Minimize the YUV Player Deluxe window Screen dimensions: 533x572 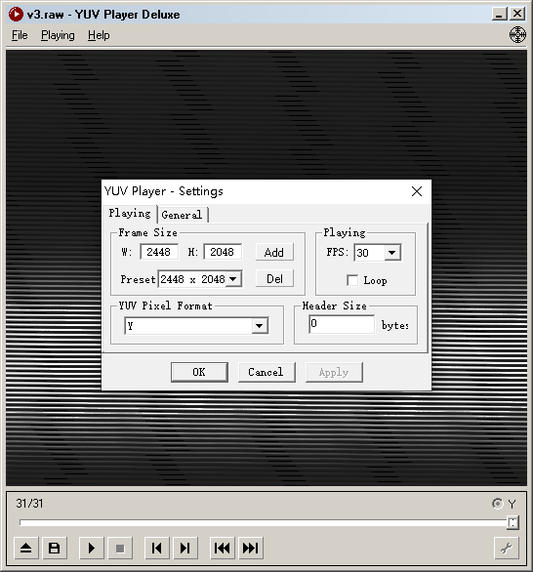[499, 14]
